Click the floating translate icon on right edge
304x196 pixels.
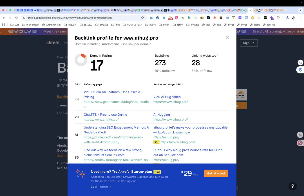(300, 62)
